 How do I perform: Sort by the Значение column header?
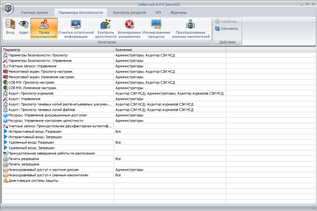pos(170,50)
